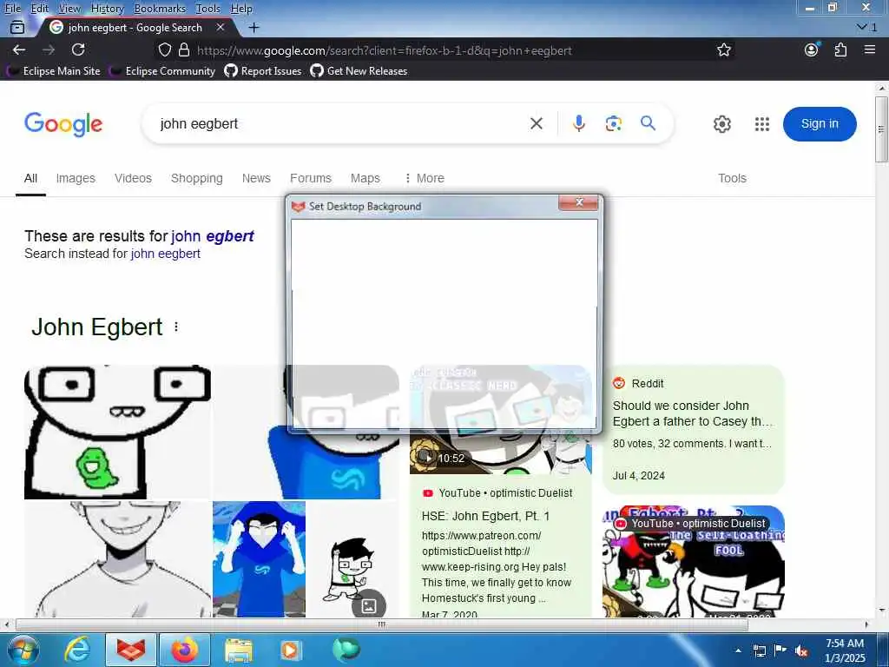Close the john eegbert Google Search tab
Screen dimensions: 889x667
click(x=221, y=27)
